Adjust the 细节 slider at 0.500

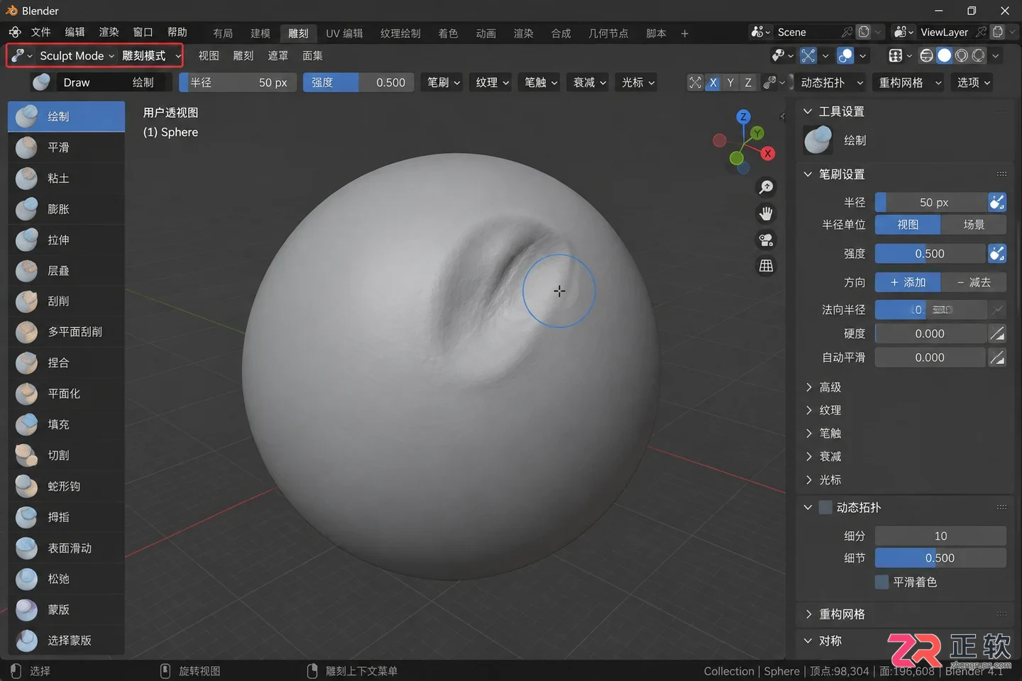[940, 558]
